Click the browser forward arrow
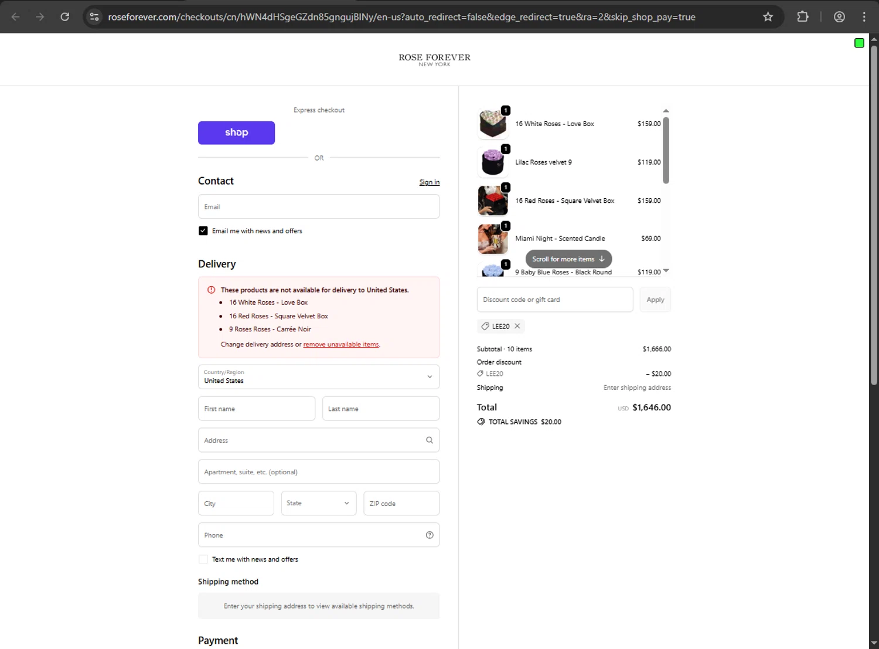Screen dimensions: 879x649 coord(40,17)
